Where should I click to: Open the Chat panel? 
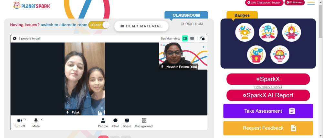pyautogui.click(x=115, y=123)
